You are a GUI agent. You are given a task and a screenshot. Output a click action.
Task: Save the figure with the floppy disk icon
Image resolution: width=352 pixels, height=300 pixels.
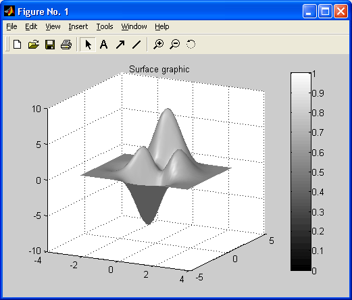(50, 45)
